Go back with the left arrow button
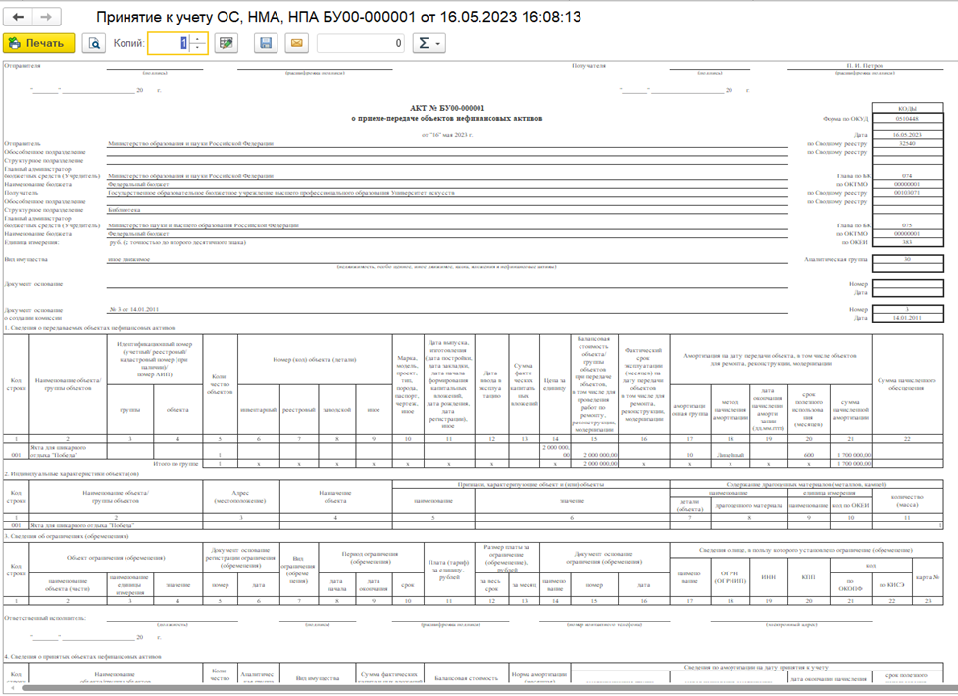The width and height of the screenshot is (958, 696). tap(18, 17)
